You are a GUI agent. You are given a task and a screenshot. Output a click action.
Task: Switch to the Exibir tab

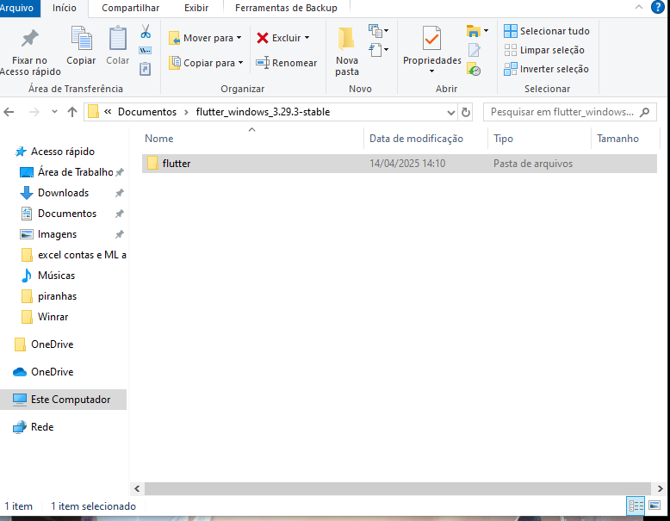(196, 8)
